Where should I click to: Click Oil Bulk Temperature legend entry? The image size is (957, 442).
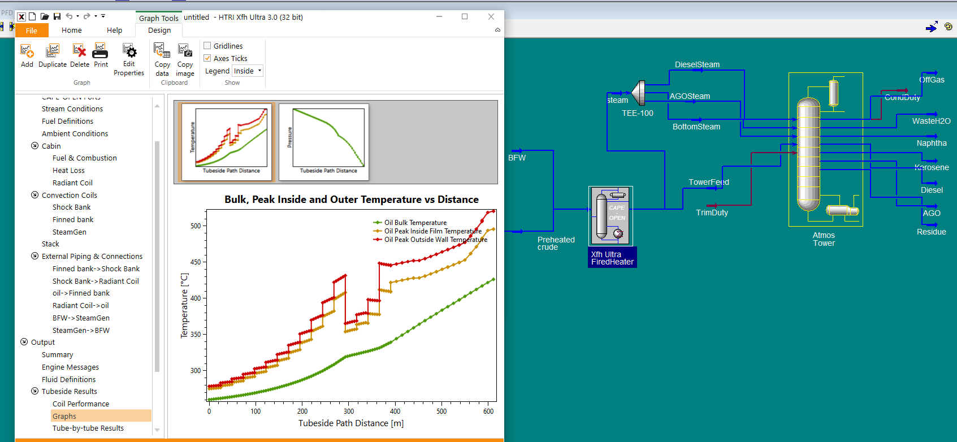pyautogui.click(x=410, y=223)
